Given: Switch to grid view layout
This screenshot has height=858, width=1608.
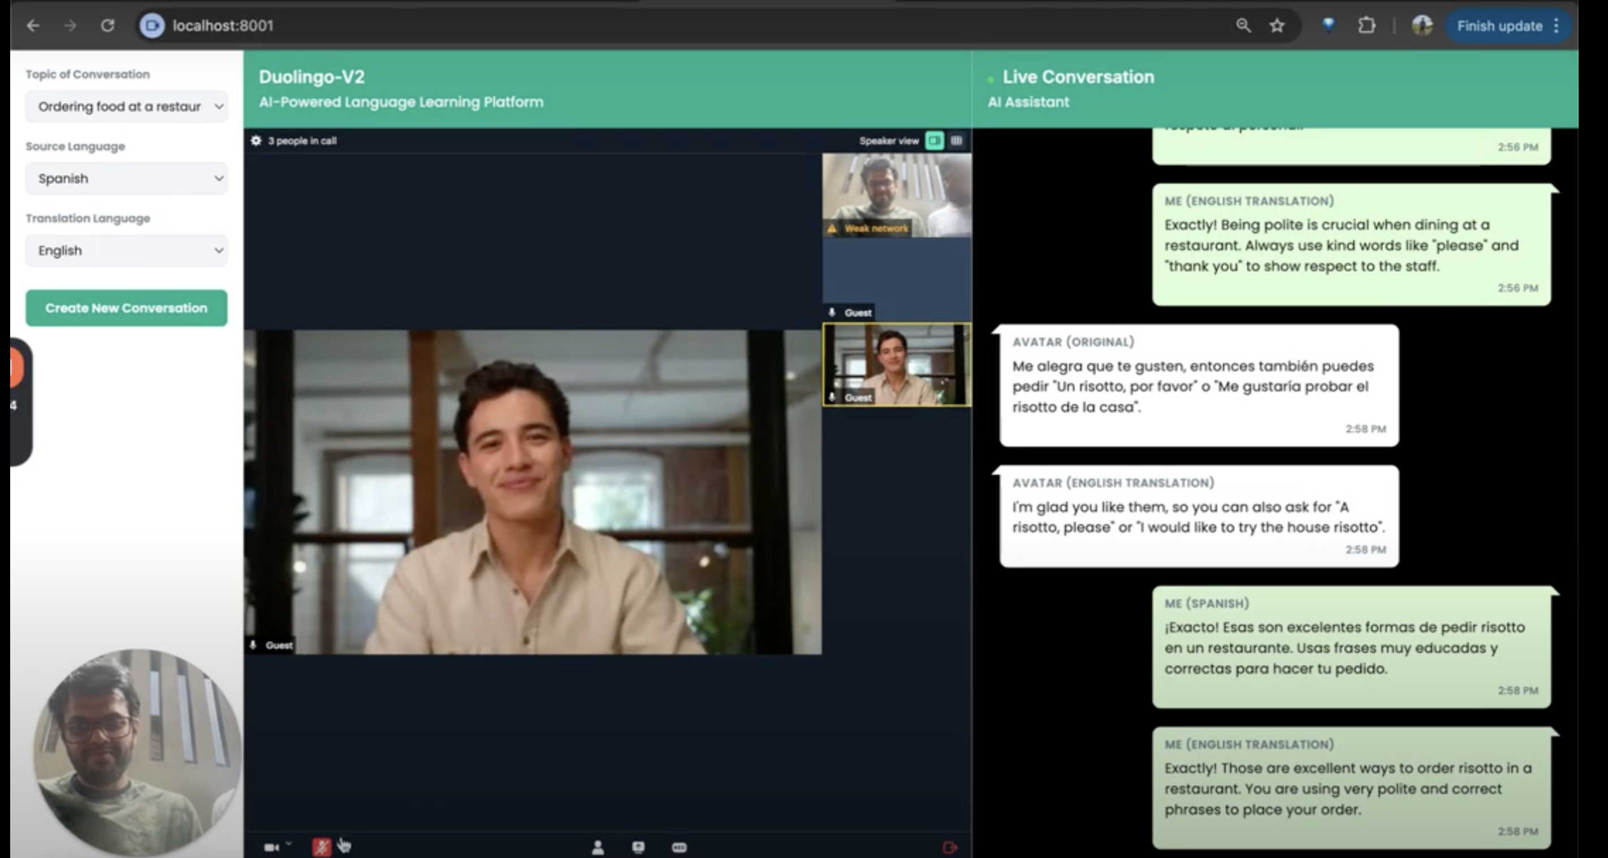Looking at the screenshot, I should pyautogui.click(x=956, y=140).
